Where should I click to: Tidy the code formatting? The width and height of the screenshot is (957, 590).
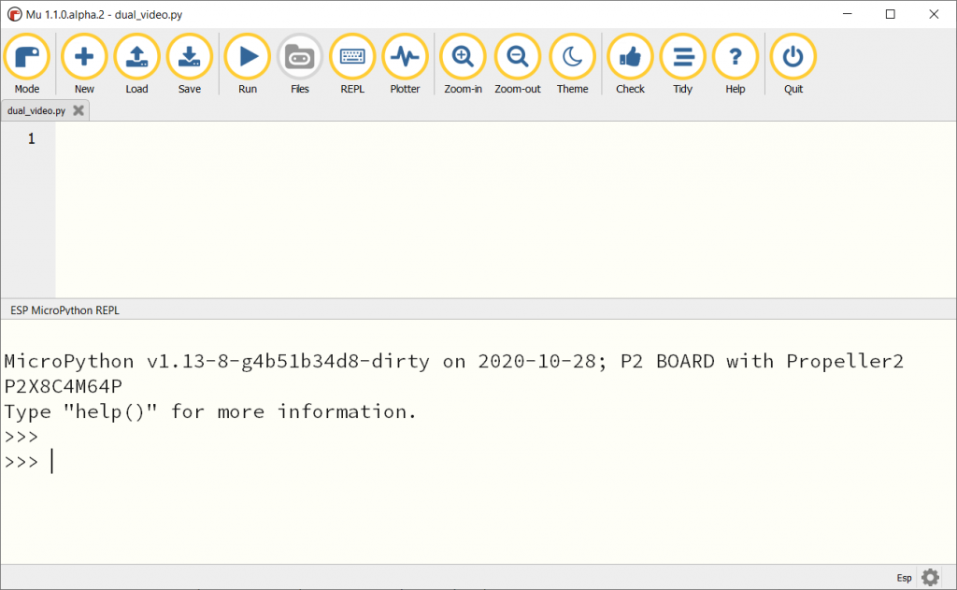coord(682,57)
